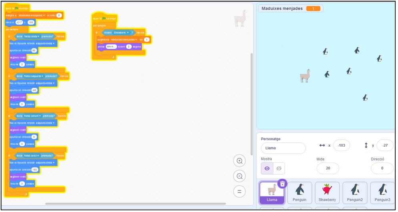Zoom out of the code workspace

240,176
